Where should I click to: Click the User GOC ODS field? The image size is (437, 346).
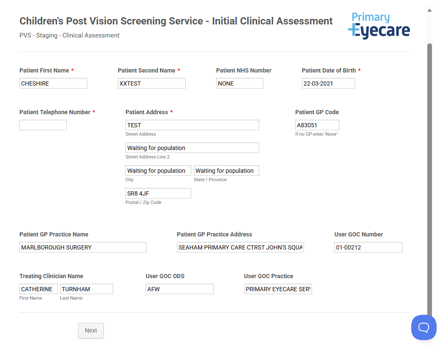click(179, 289)
